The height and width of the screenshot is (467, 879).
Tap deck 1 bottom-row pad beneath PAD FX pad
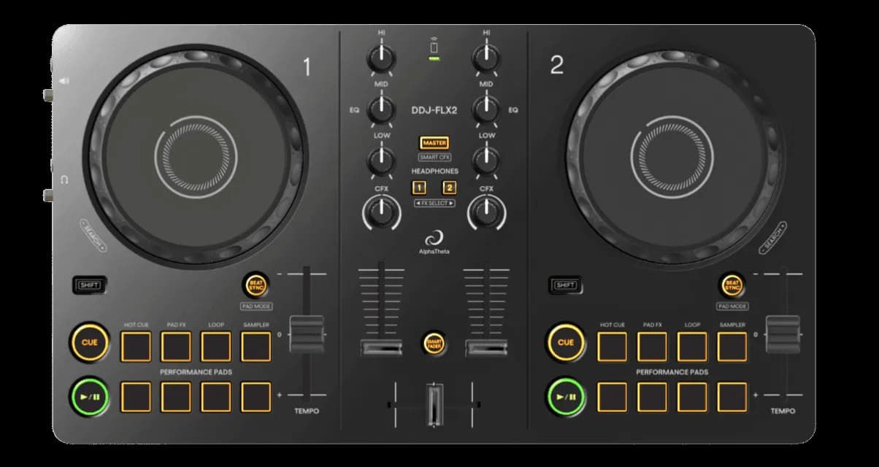pos(175,396)
